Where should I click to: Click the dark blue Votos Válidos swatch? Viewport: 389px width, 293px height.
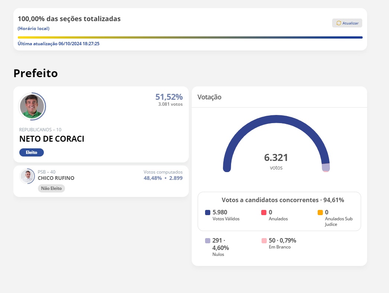(208, 213)
